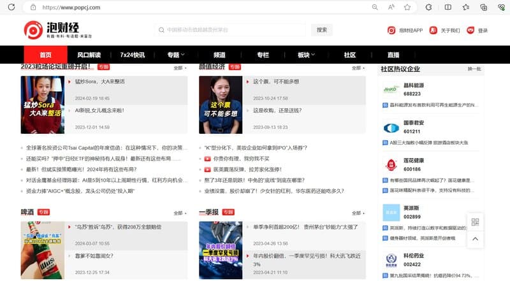Click the 关于我们 red icon
The height and width of the screenshot is (281, 510).
click(433, 30)
